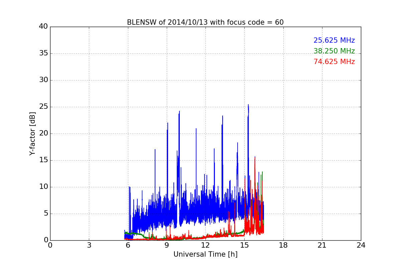Click the 'Universal Time [h]' axis label
401x267 pixels.
[206, 254]
